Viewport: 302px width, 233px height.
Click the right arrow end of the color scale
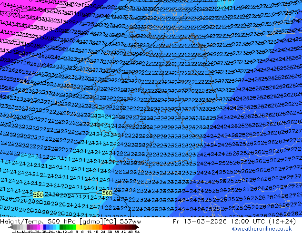(x=137, y=227)
